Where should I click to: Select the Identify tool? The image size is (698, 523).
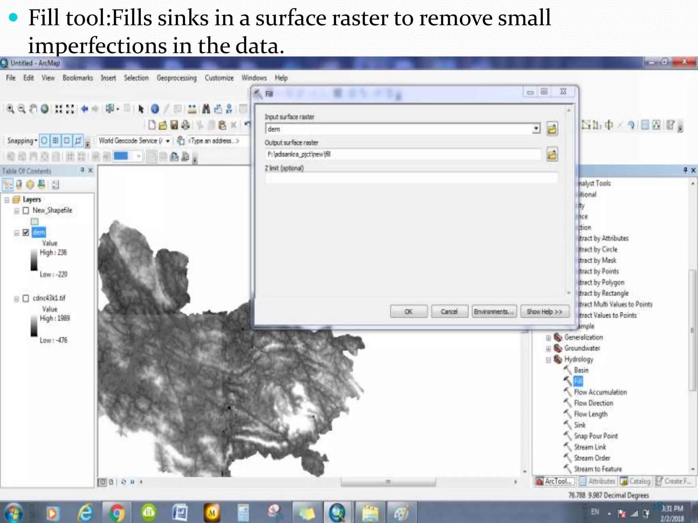tap(155, 109)
